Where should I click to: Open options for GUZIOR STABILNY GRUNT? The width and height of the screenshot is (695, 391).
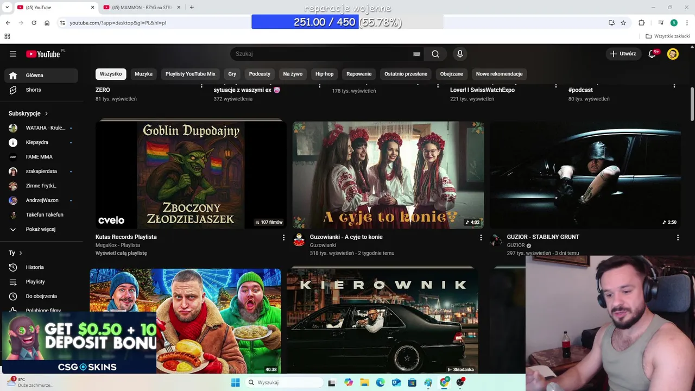(x=678, y=237)
